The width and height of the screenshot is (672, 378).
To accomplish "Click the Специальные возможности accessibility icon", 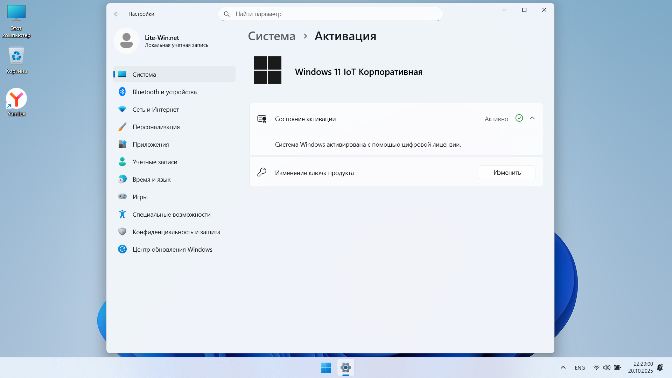I will pyautogui.click(x=122, y=214).
